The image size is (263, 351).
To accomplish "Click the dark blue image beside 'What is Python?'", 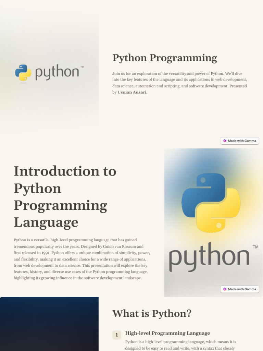I will point(49,324).
